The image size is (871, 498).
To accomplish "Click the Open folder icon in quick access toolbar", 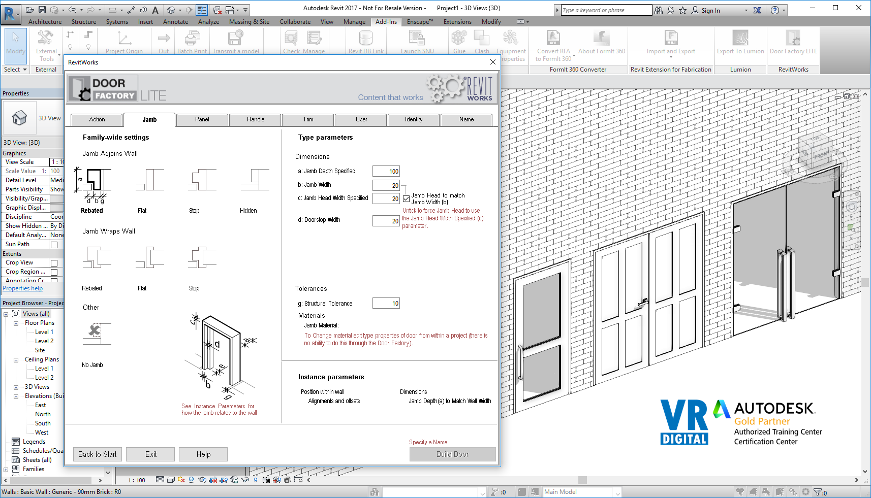I will pyautogui.click(x=30, y=10).
